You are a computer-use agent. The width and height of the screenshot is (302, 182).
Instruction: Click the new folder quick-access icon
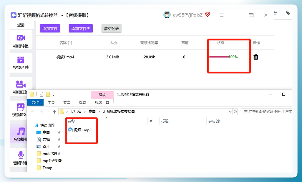pos(48,94)
